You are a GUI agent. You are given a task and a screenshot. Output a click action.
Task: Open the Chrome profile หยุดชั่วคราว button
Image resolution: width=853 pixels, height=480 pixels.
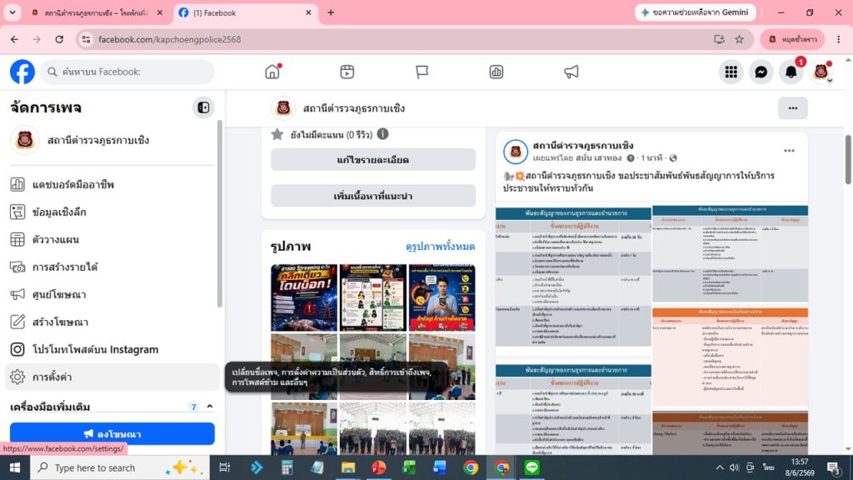pyautogui.click(x=793, y=39)
